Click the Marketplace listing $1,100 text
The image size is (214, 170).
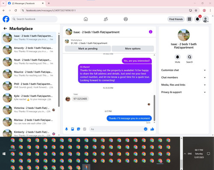tap(89, 43)
